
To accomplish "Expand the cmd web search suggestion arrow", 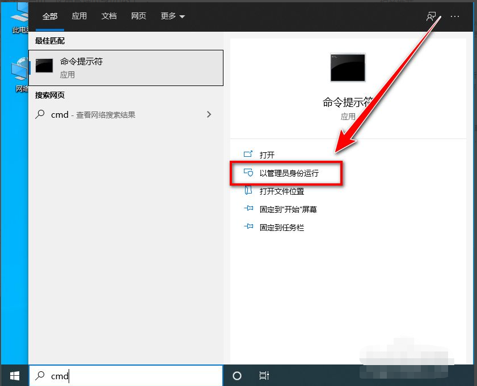I will pyautogui.click(x=209, y=114).
